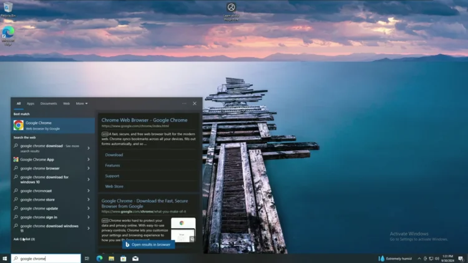The width and height of the screenshot is (468, 263).
Task: Open 'Chrome Web Browser - Google Chrome' result link
Action: pos(145,120)
